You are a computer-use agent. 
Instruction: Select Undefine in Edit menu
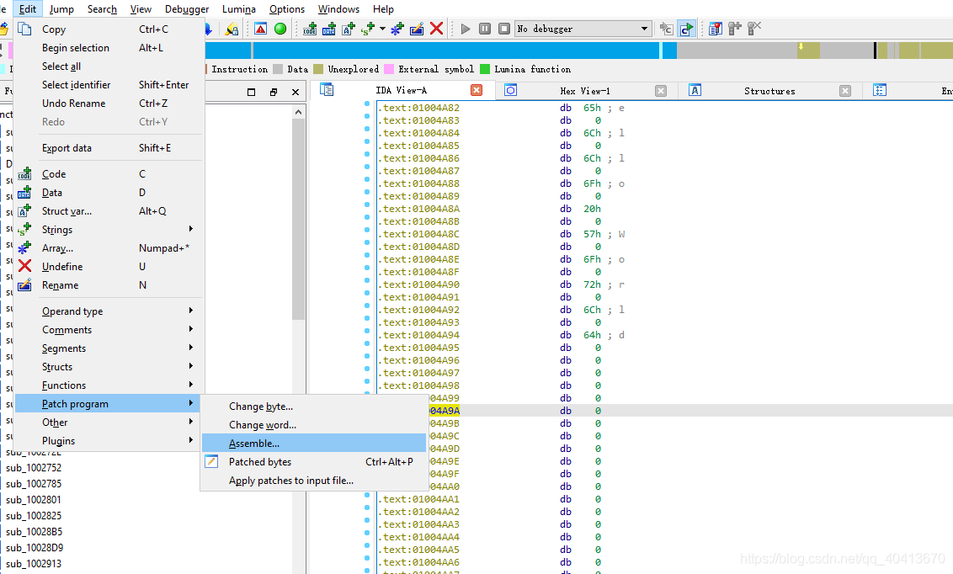(109, 267)
